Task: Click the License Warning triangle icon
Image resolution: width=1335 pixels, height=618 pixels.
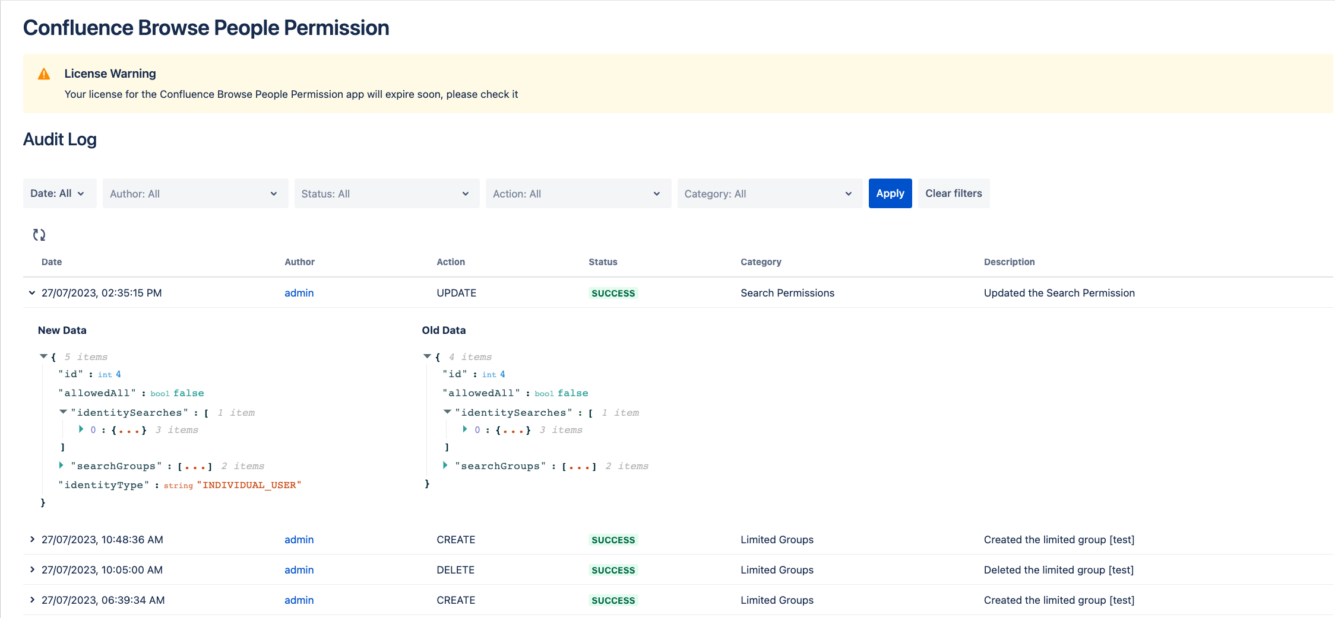Action: [44, 74]
